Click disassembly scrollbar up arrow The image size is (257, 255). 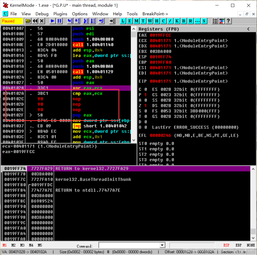pos(134,29)
